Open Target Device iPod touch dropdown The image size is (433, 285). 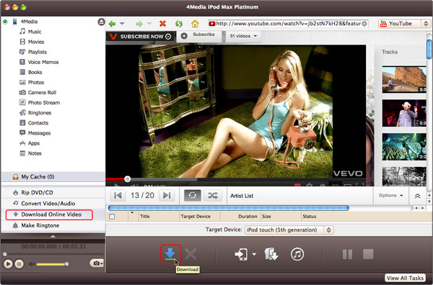click(289, 230)
